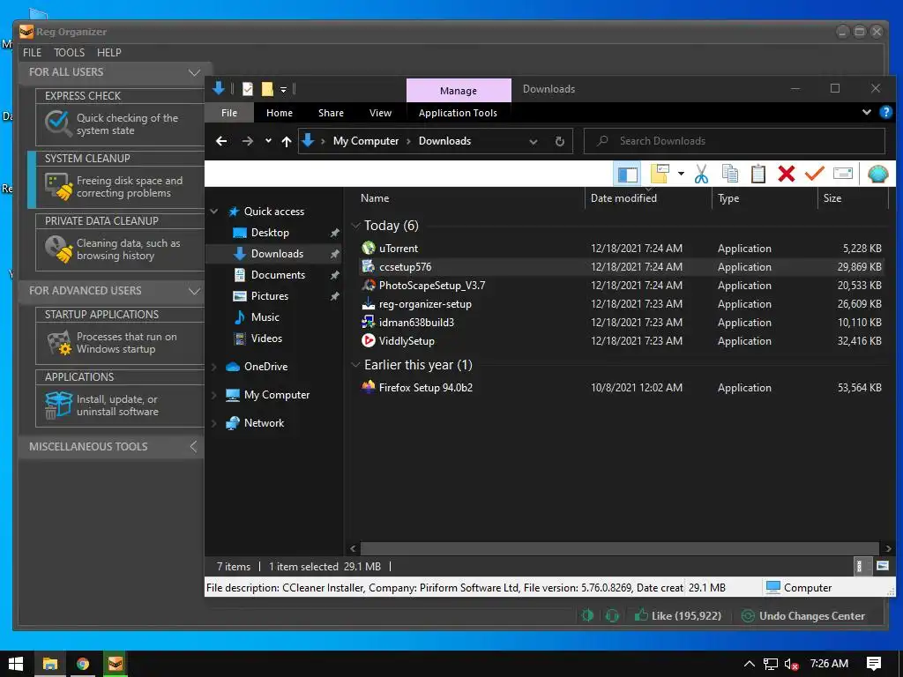Expand the ribbon with the chevron
Screen dimensions: 903x677
coord(866,112)
